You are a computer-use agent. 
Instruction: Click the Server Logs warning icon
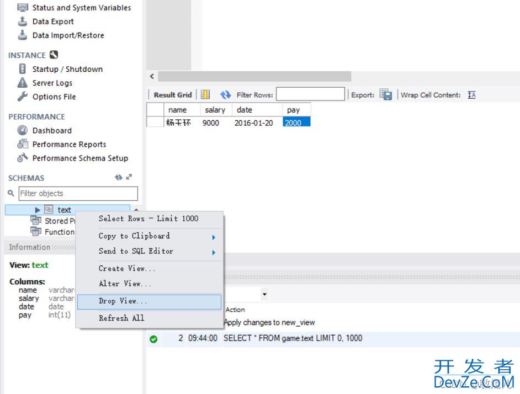(22, 82)
